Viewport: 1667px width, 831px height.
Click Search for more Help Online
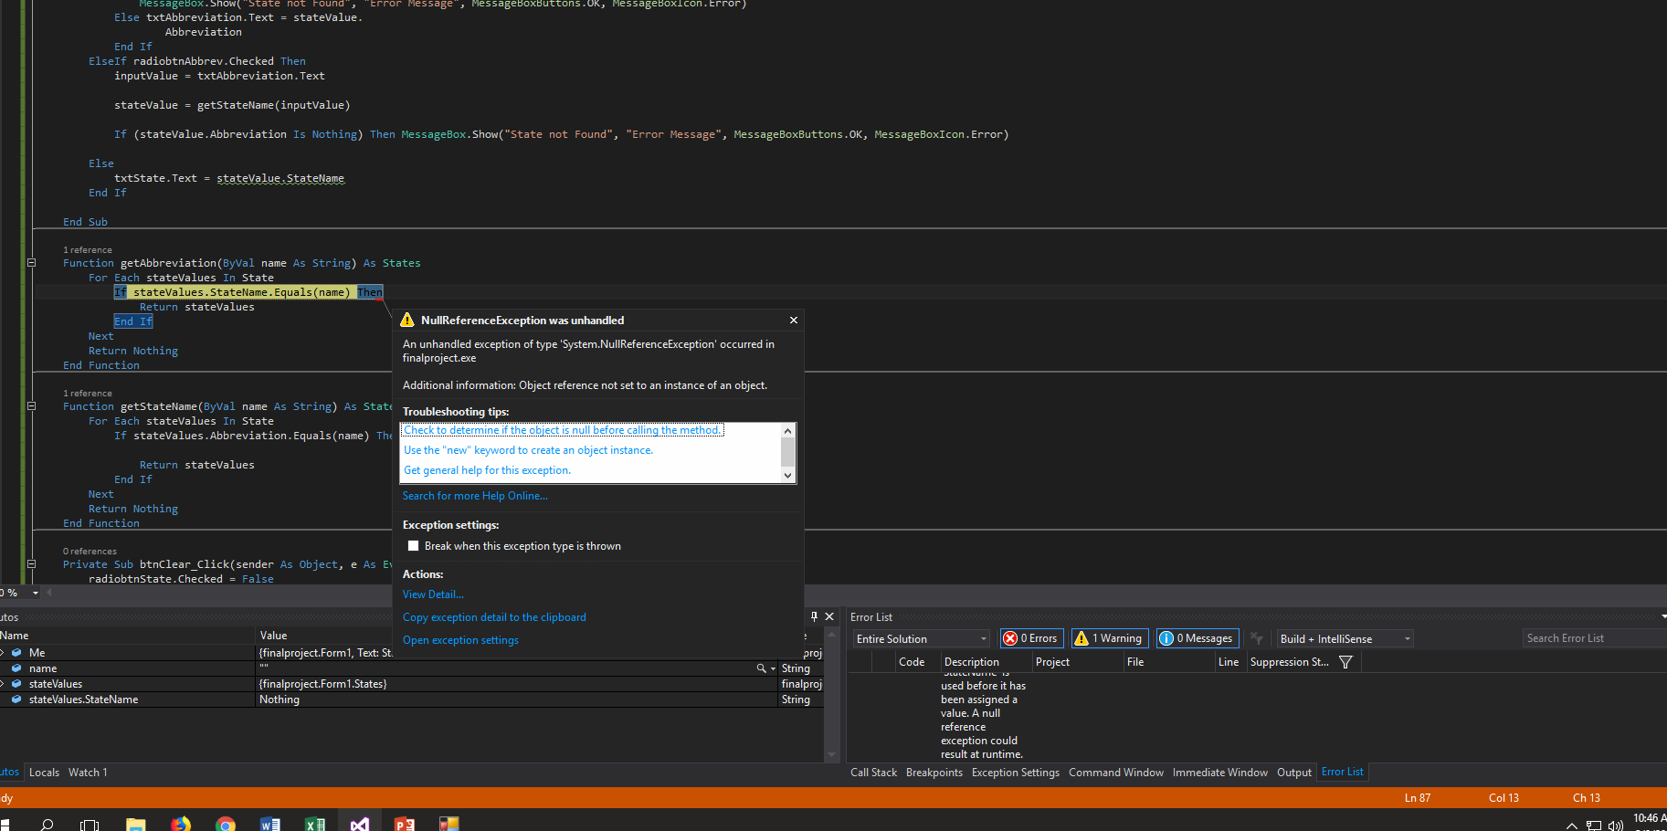tap(475, 495)
